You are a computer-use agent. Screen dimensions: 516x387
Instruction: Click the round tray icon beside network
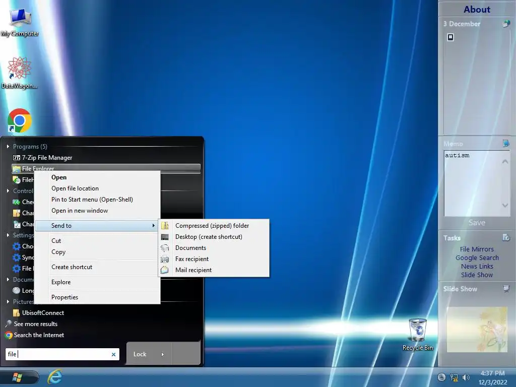pyautogui.click(x=441, y=377)
